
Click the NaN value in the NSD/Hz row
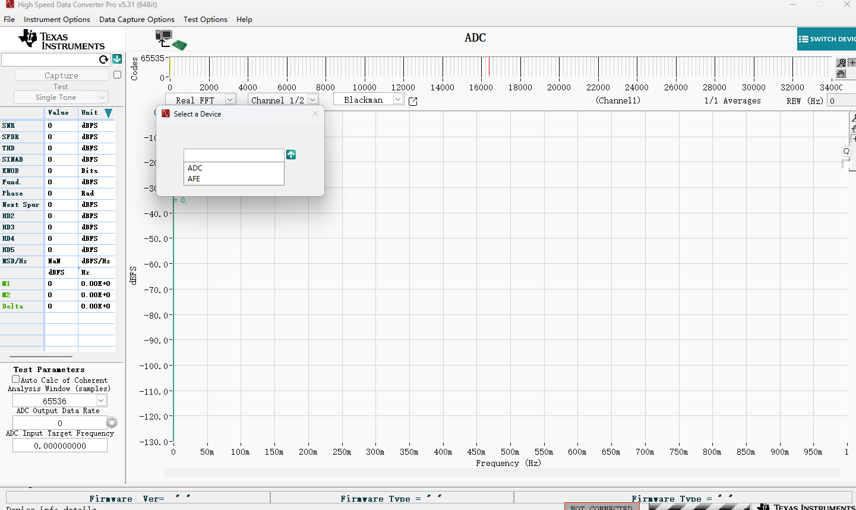click(55, 261)
